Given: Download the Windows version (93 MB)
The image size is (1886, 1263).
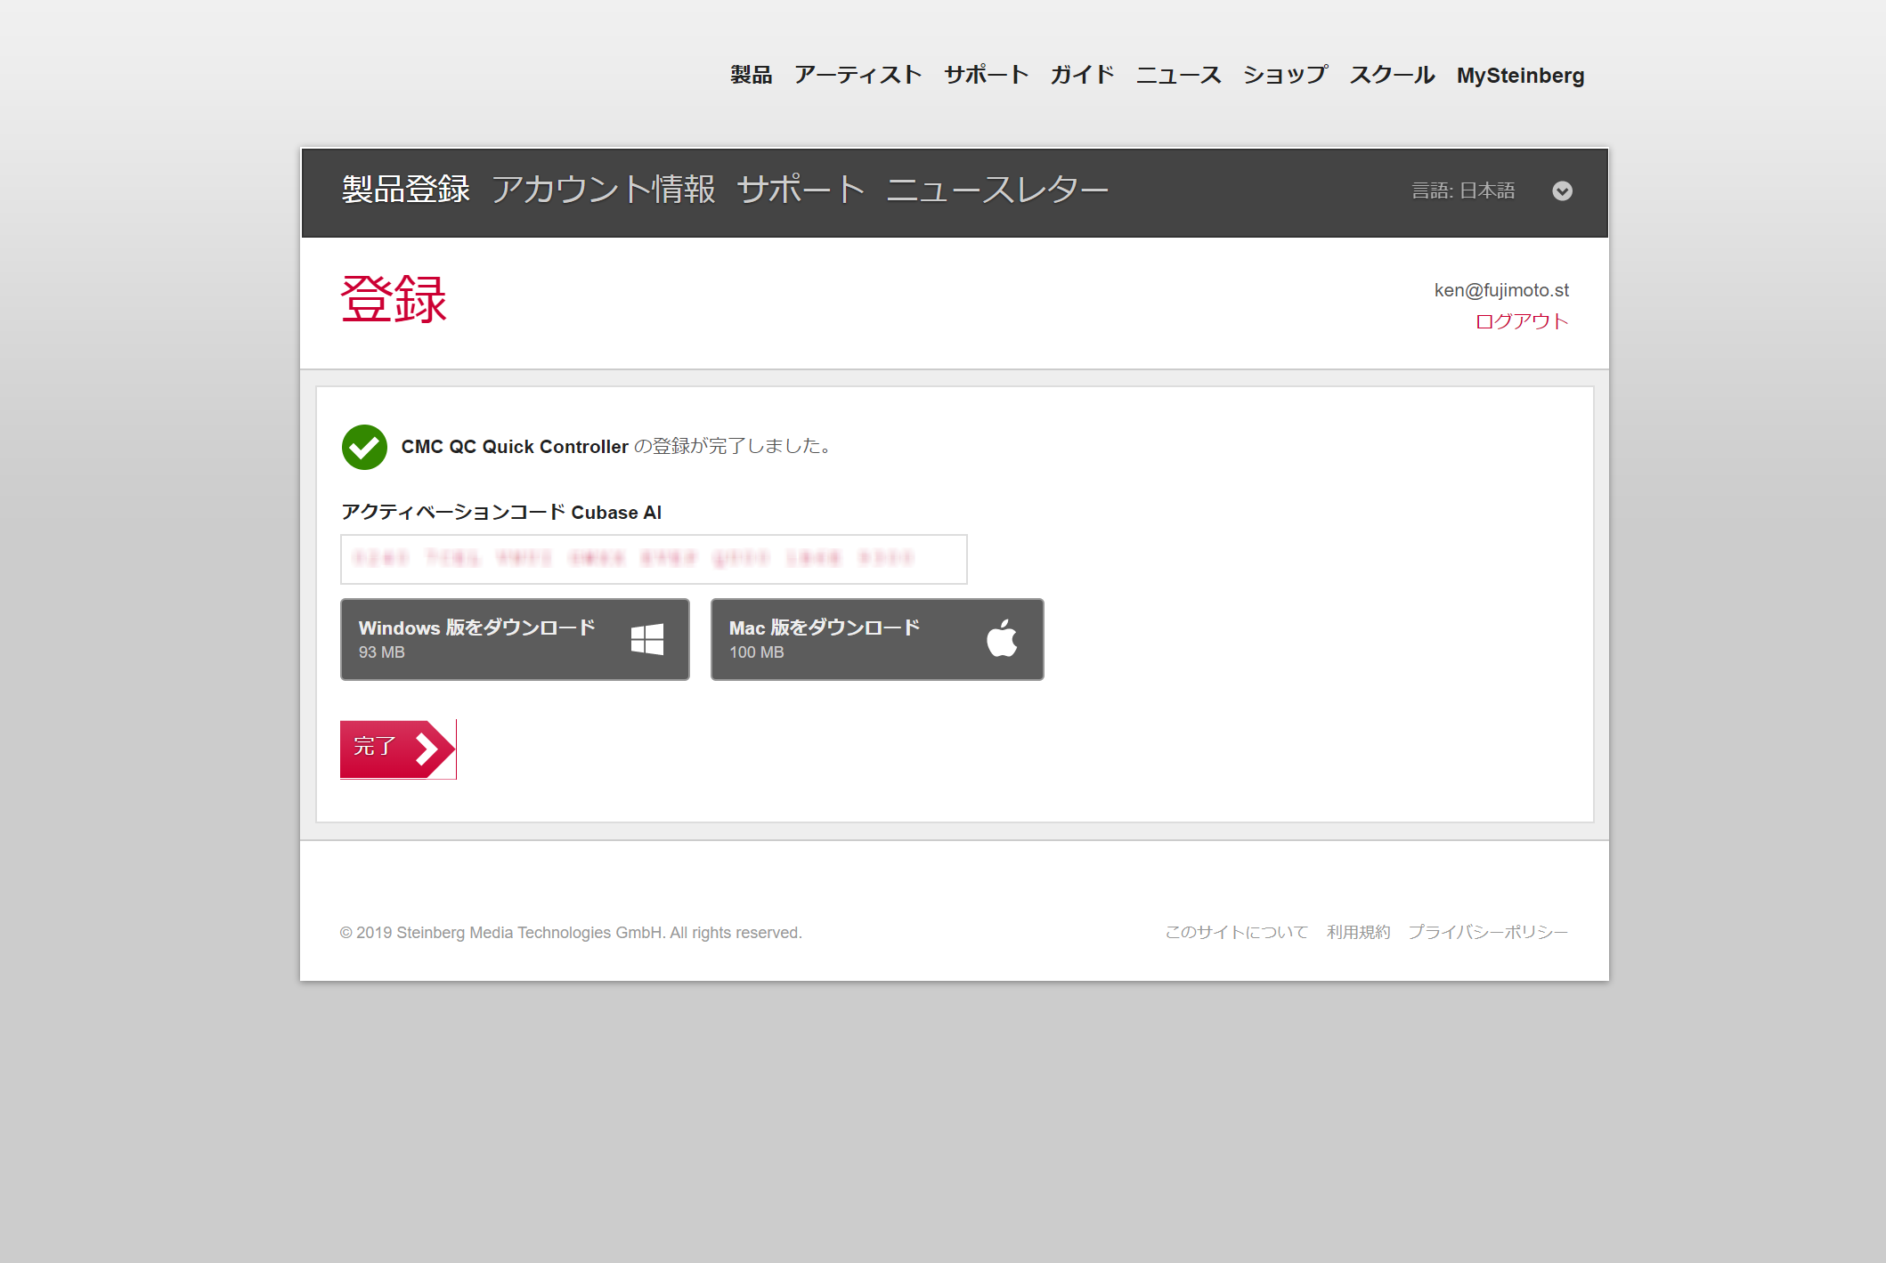Looking at the screenshot, I should pos(515,639).
